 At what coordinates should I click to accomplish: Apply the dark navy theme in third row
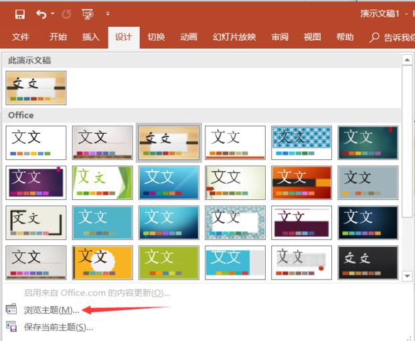click(x=368, y=223)
